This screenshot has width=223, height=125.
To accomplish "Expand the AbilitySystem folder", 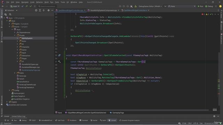I will click(x=17, y=38).
